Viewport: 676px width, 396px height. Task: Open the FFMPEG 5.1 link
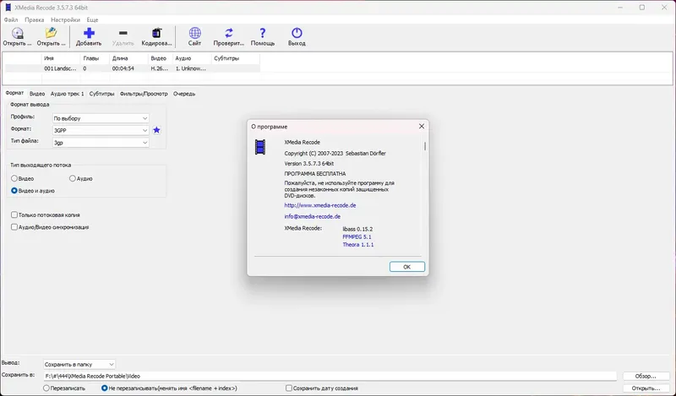pyautogui.click(x=357, y=237)
